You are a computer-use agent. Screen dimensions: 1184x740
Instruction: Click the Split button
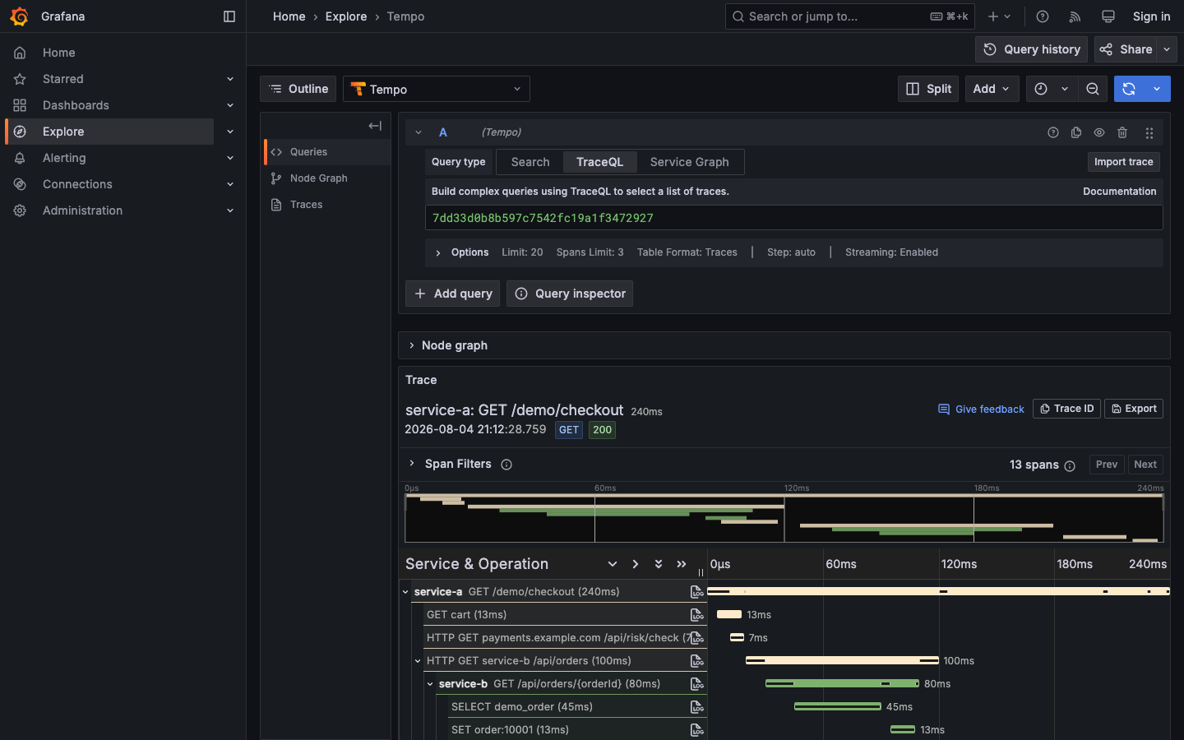tap(929, 89)
